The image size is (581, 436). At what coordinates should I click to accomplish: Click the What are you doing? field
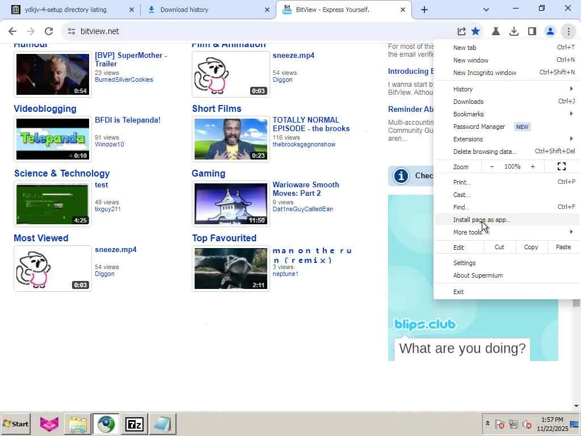click(462, 349)
